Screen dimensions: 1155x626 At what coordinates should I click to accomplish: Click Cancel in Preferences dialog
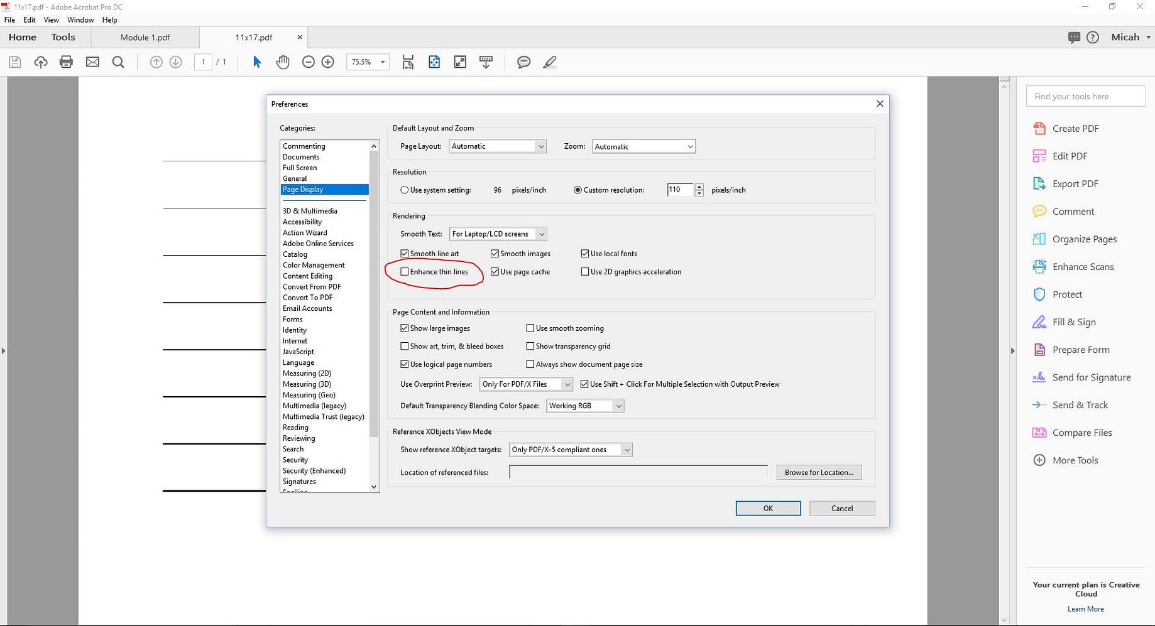click(x=842, y=509)
